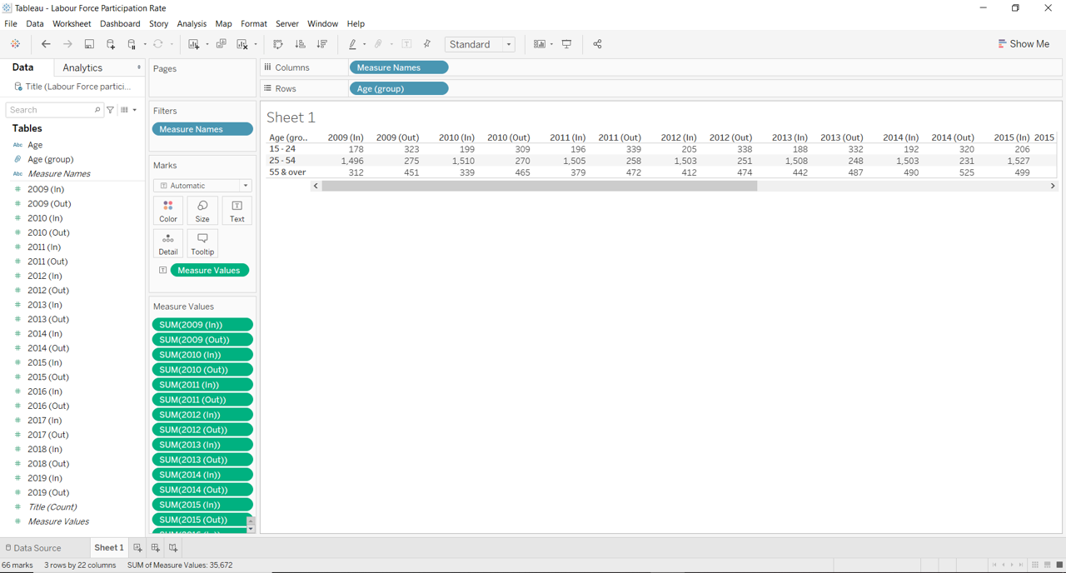Switch to Show Filmstrip view

pyautogui.click(x=1047, y=565)
